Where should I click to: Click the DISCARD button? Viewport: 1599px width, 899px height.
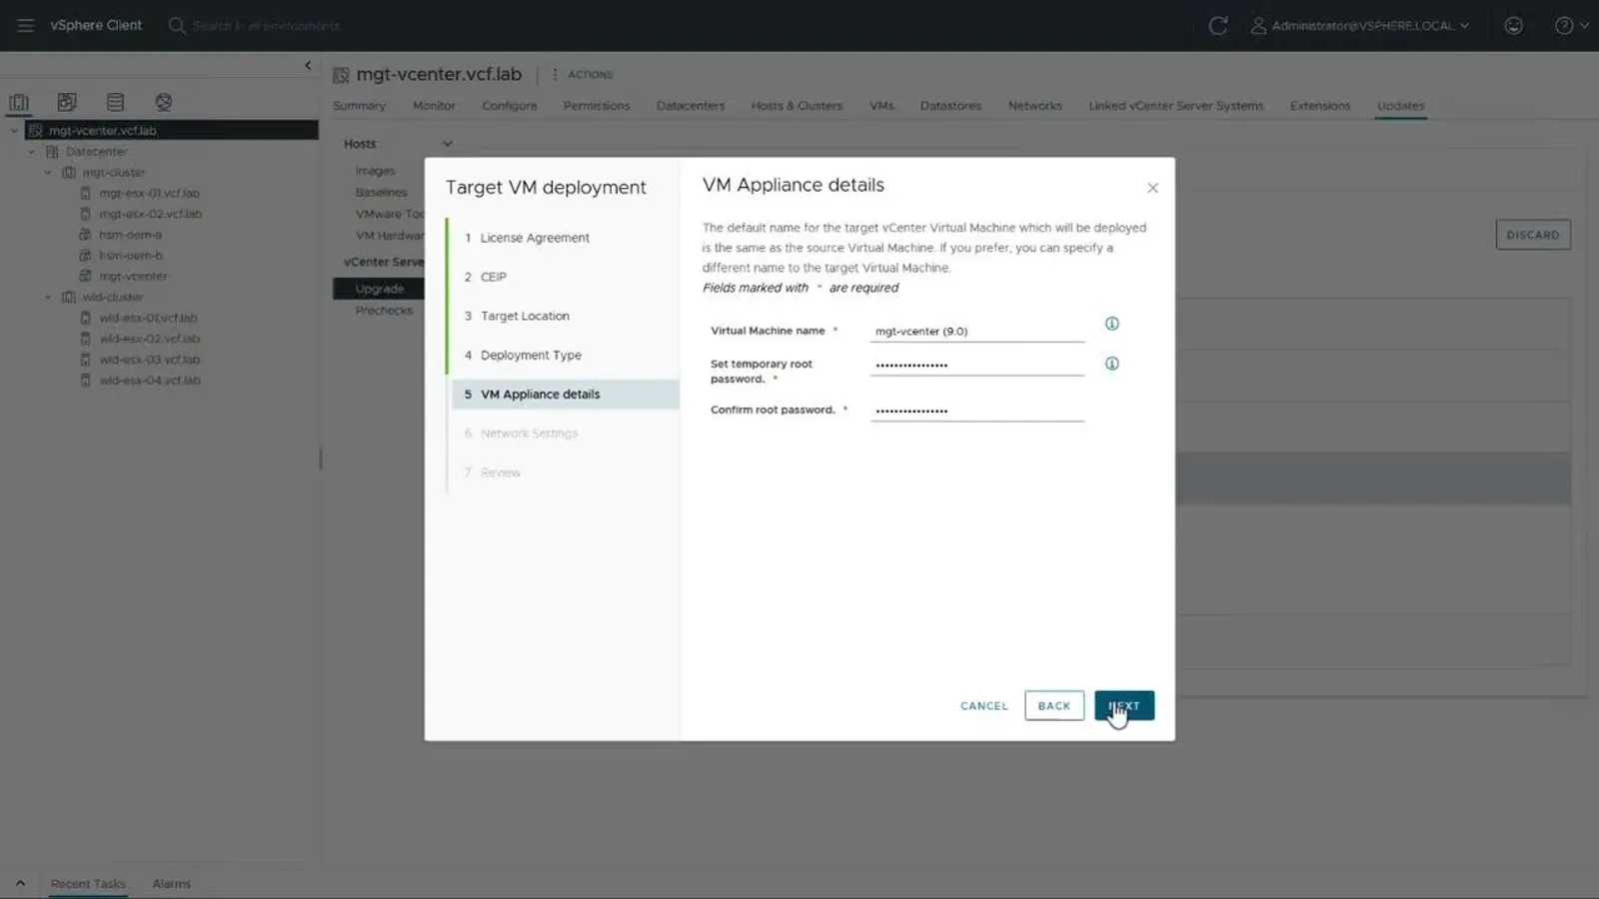(x=1533, y=235)
